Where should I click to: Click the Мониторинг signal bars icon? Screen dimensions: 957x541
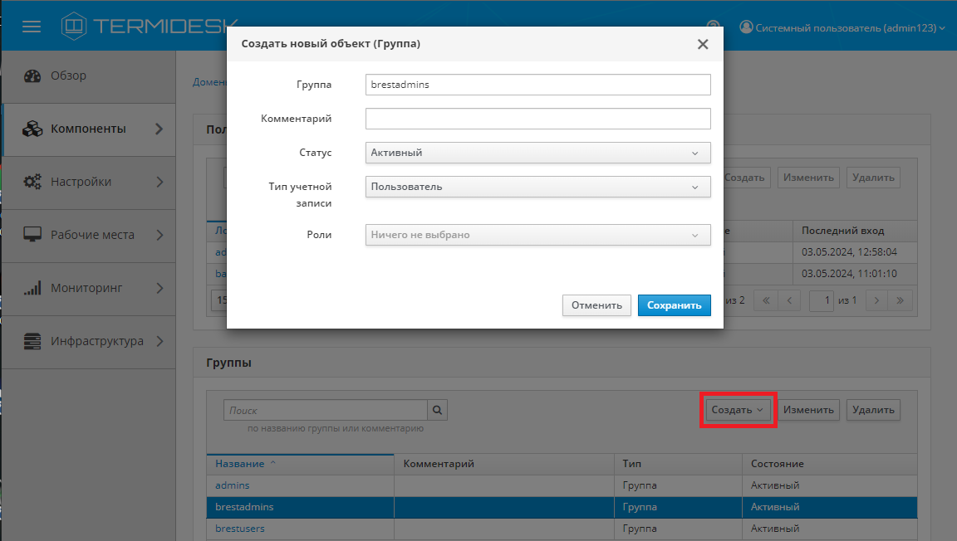(32, 288)
